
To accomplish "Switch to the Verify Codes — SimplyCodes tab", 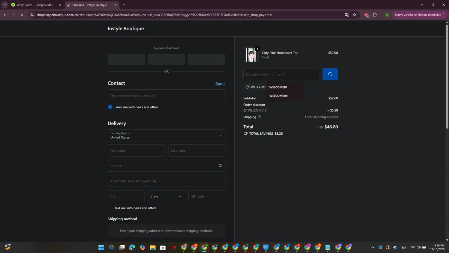I will pos(34,5).
